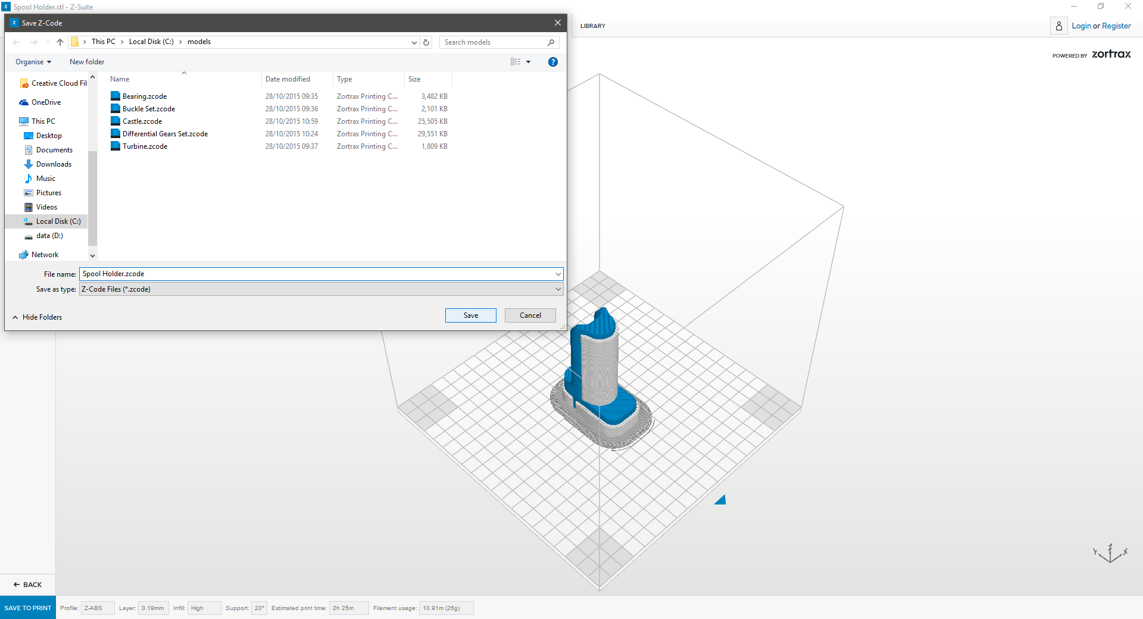Collapse folders with Hide Folders toggle

click(x=37, y=317)
